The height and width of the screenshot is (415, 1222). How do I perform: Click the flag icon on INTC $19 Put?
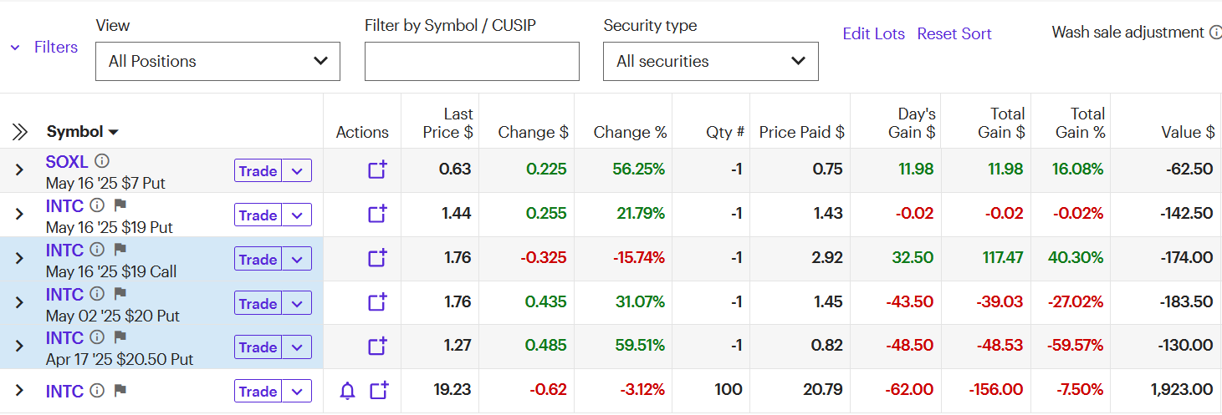(120, 205)
